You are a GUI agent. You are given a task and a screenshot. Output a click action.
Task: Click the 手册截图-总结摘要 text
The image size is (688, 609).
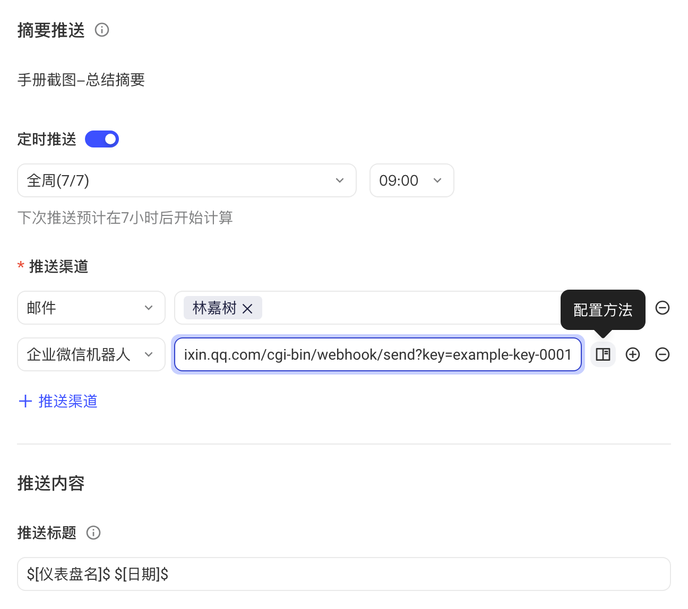tap(81, 80)
